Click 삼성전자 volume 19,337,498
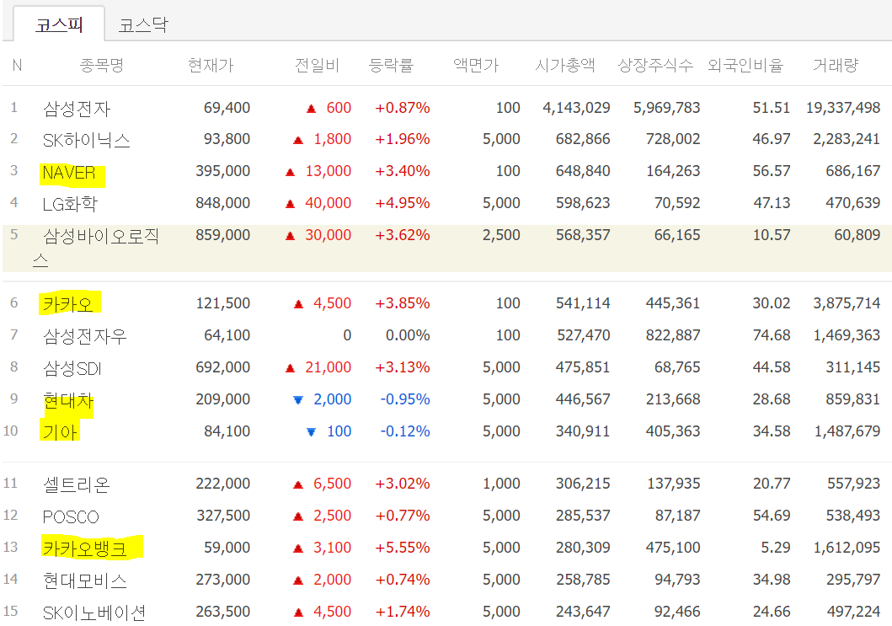 coord(843,108)
